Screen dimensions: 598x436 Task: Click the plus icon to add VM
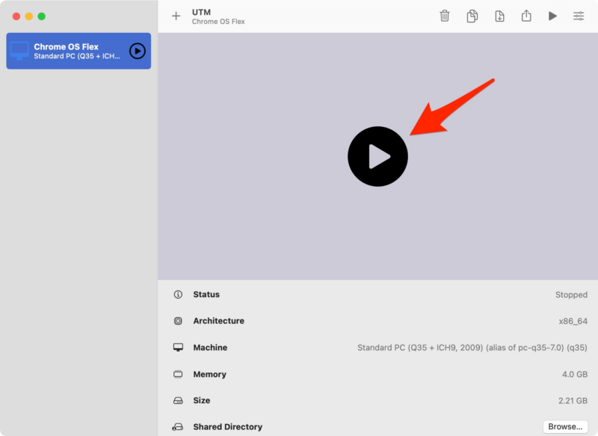point(176,16)
